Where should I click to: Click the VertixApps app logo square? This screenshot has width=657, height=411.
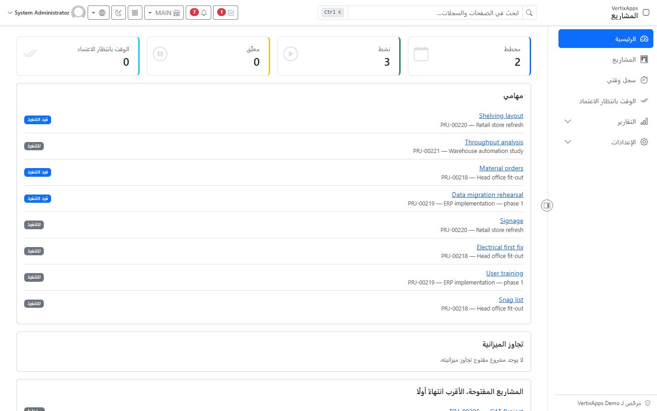(x=646, y=12)
